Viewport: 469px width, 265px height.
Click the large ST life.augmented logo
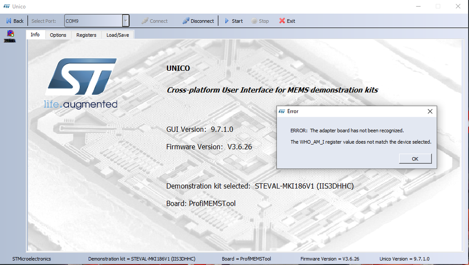81,83
